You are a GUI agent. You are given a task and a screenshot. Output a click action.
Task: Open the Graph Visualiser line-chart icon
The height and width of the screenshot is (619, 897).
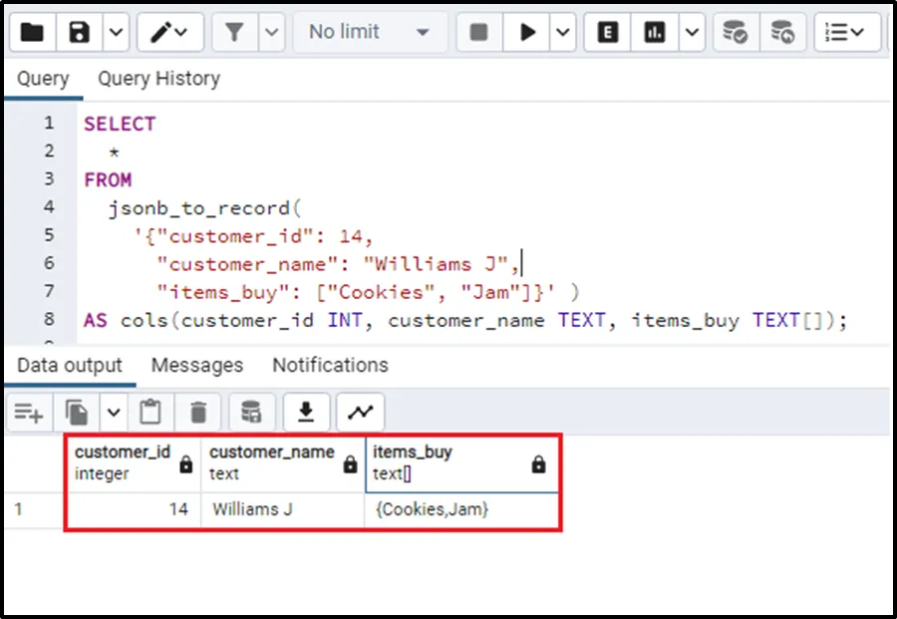pyautogui.click(x=360, y=412)
